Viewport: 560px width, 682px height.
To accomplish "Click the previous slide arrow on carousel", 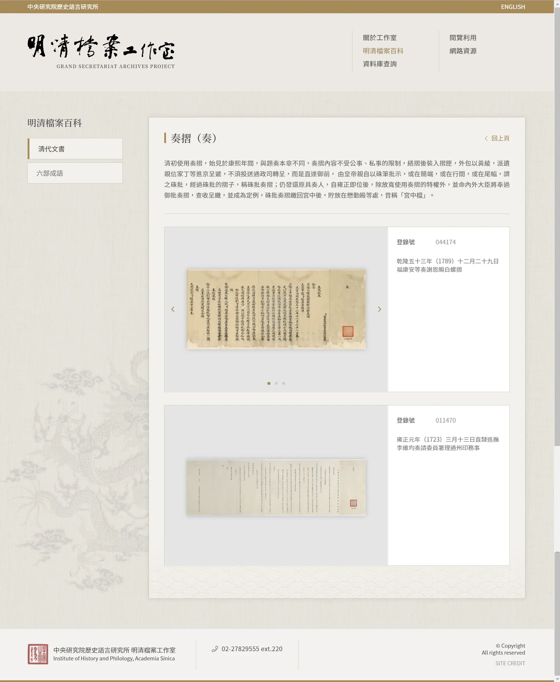I will click(173, 309).
